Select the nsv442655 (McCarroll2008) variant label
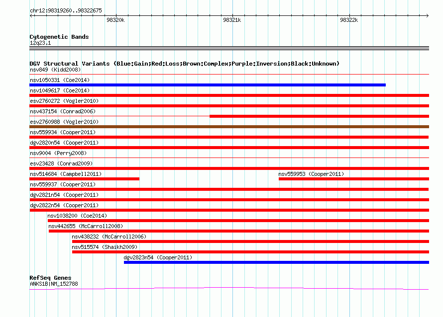Screen dimensions: 443x317 [x=86, y=226]
